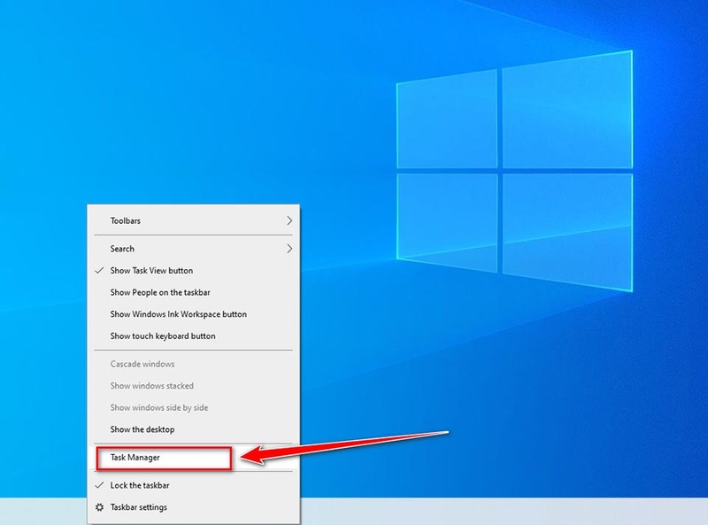The height and width of the screenshot is (525, 708).
Task: Open Taskbar settings
Action: coord(193,507)
